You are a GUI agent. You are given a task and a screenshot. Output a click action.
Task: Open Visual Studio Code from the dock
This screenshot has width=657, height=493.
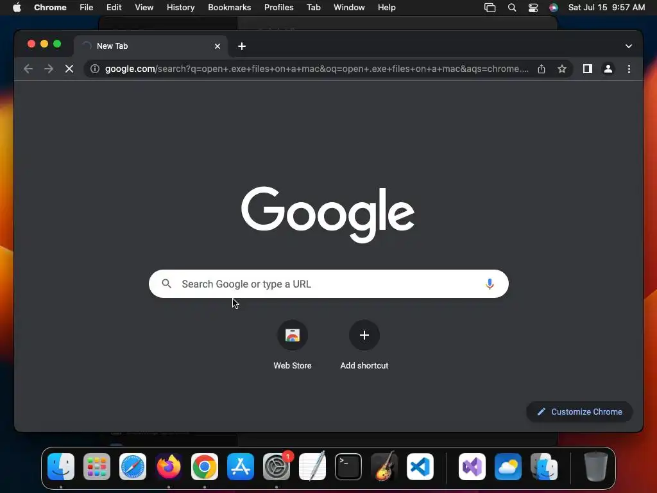(x=420, y=467)
